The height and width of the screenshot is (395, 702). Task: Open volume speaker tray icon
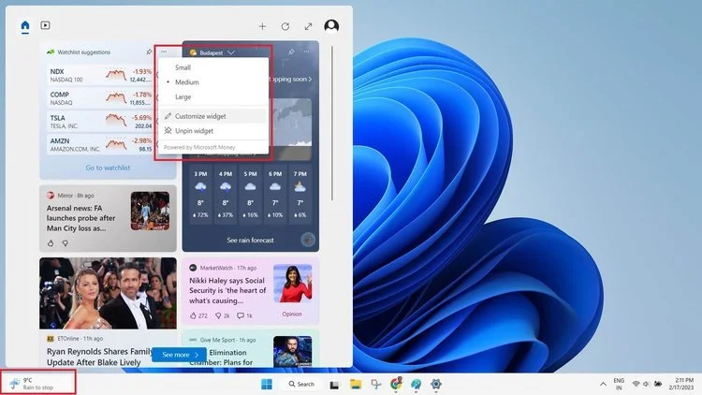646,384
